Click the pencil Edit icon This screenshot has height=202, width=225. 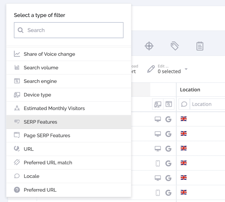151,69
